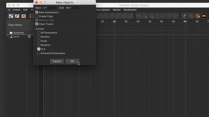Open the Motion System menu
The image size is (209, 117).
(x=103, y=10)
